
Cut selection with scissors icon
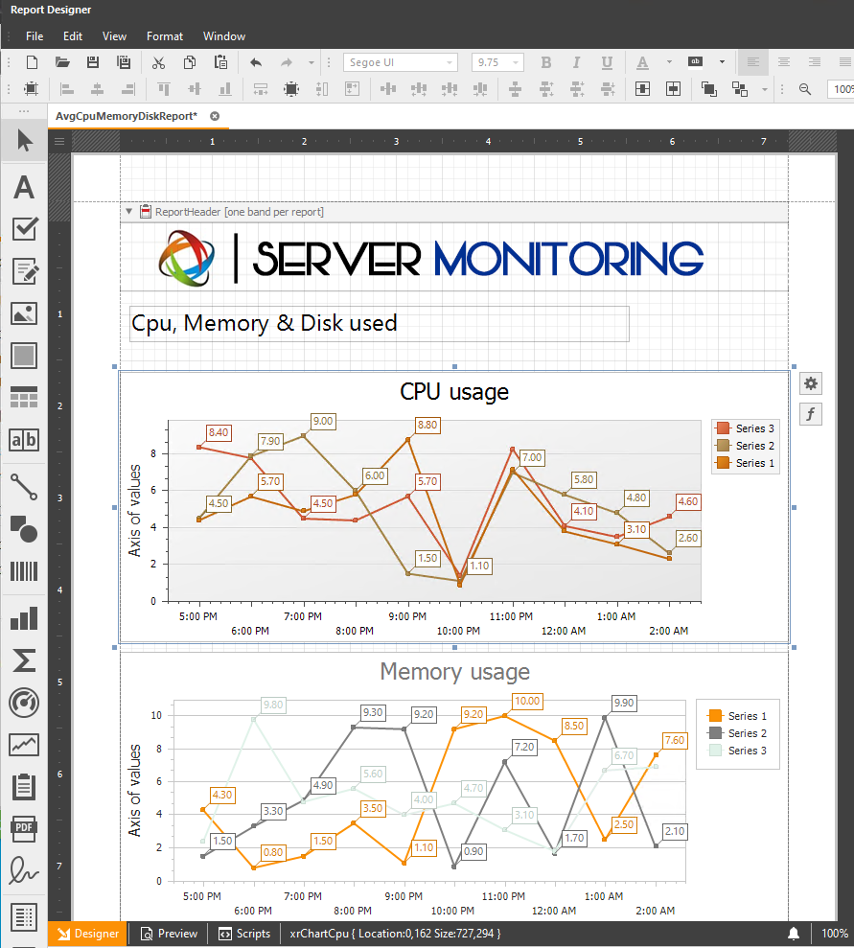(x=158, y=62)
